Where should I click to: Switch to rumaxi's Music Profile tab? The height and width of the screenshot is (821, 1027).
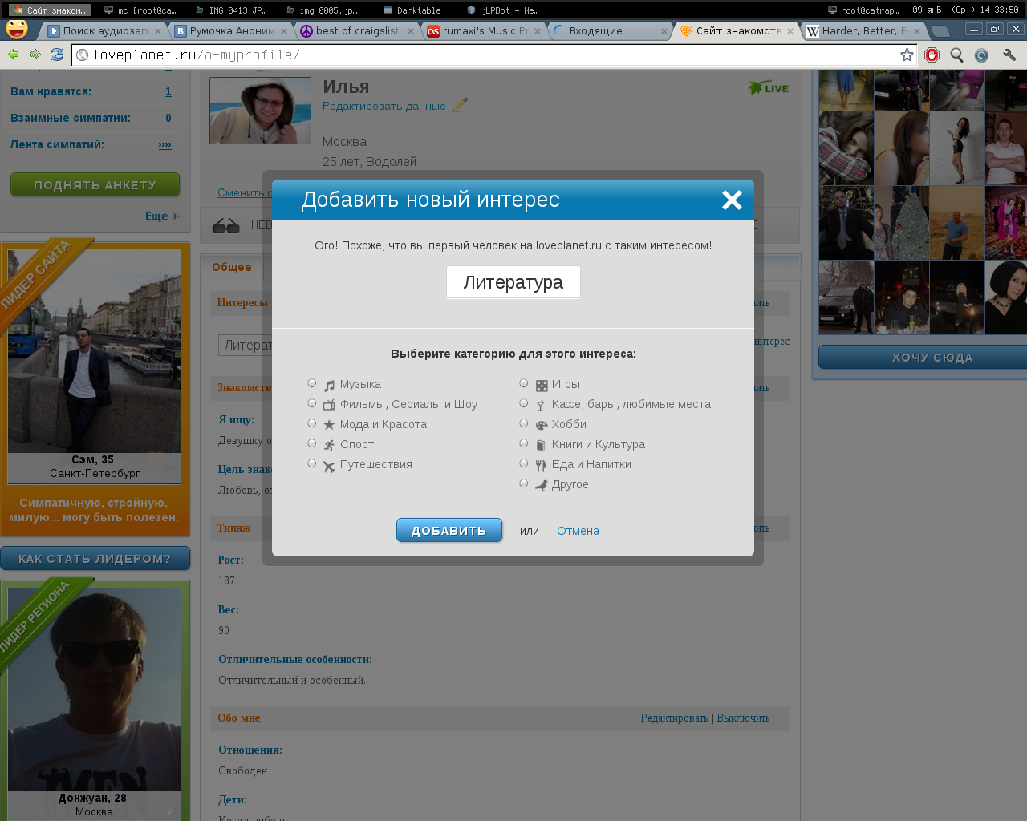tap(485, 30)
